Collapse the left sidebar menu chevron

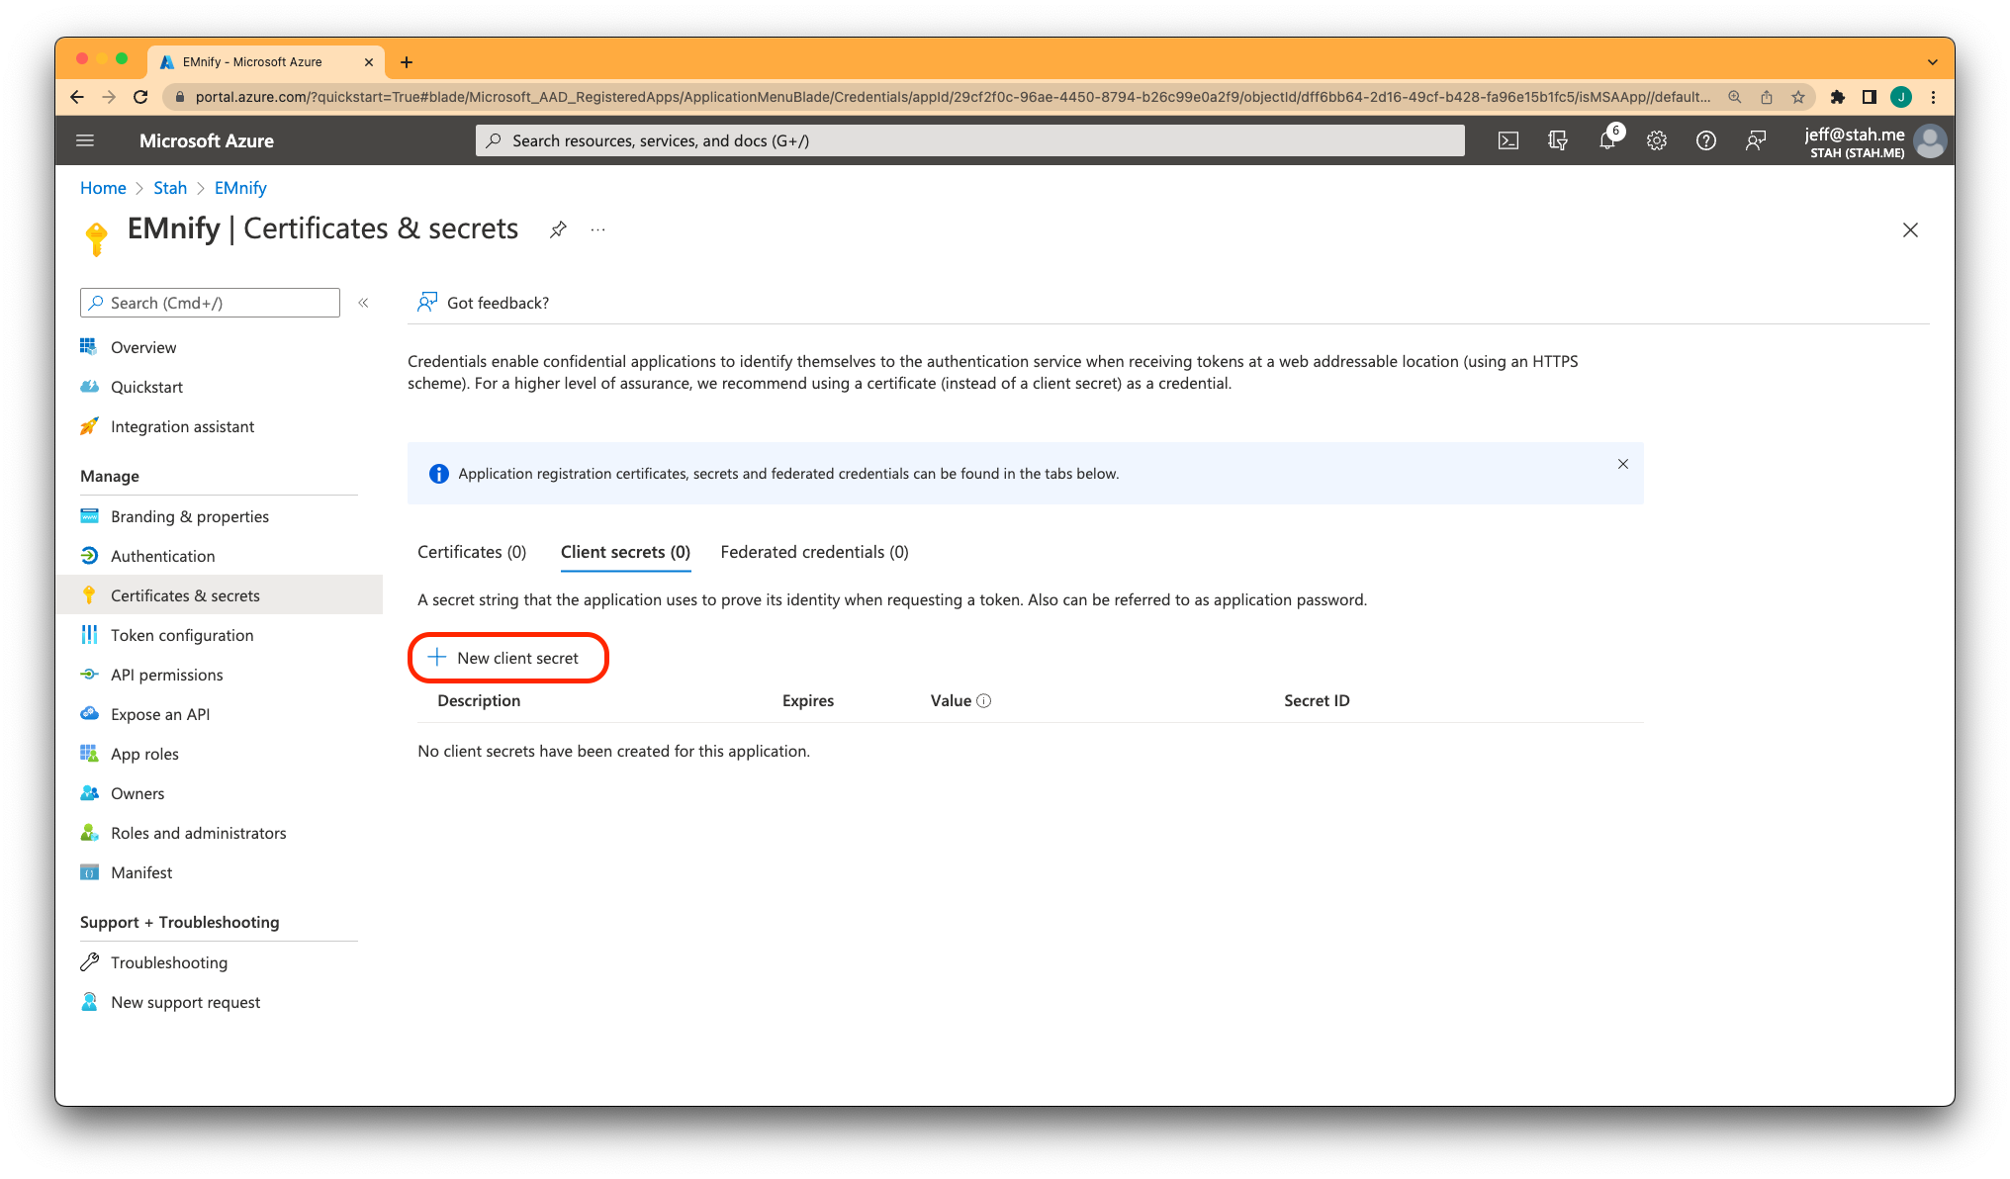pyautogui.click(x=363, y=303)
